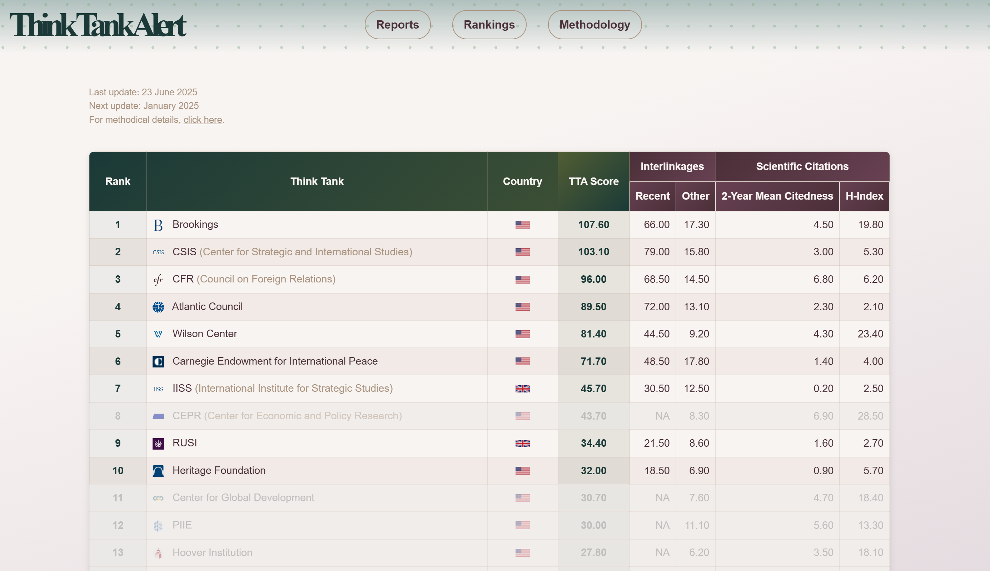Select the Center for Global Development name
Viewport: 990px width, 571px height.
pyautogui.click(x=243, y=497)
